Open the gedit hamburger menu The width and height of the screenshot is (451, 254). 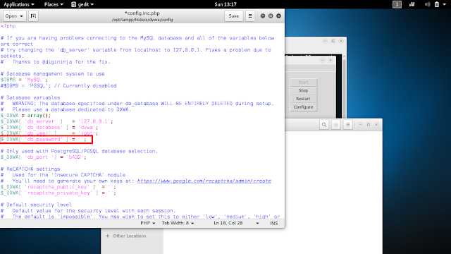[250, 16]
